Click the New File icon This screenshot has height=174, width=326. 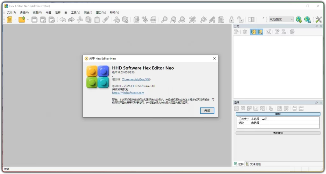coord(10,19)
